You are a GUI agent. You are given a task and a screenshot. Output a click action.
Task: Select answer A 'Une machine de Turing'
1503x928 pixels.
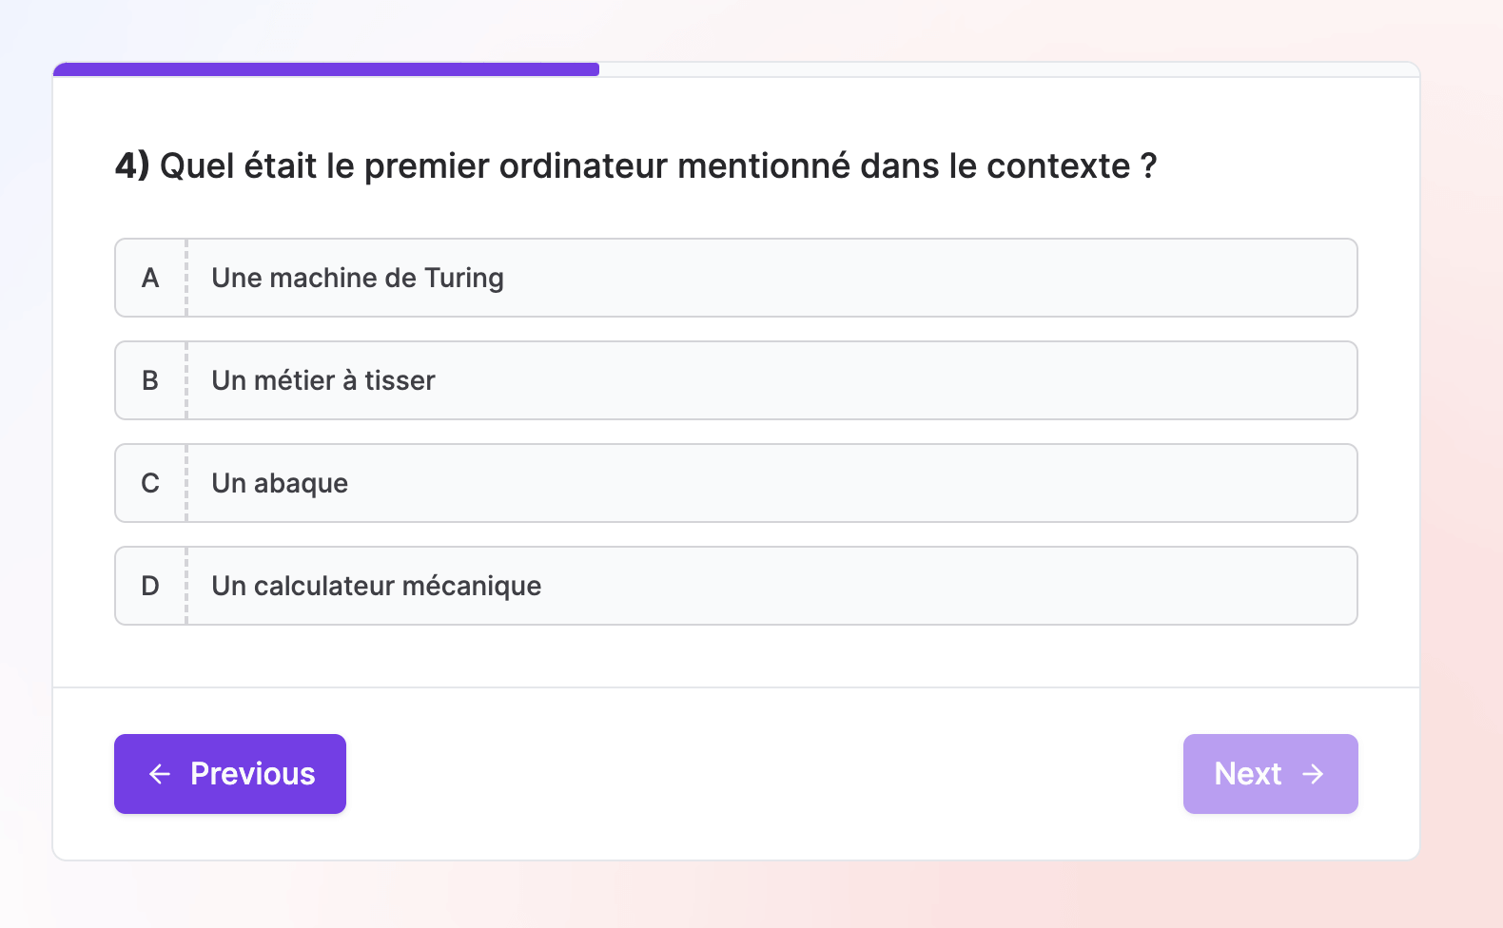(x=736, y=278)
